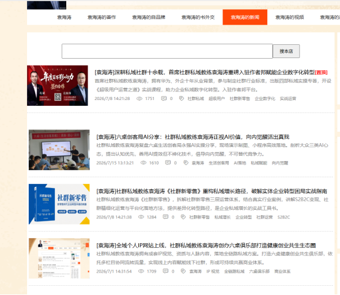Select the AI落地 tag

coord(240,163)
